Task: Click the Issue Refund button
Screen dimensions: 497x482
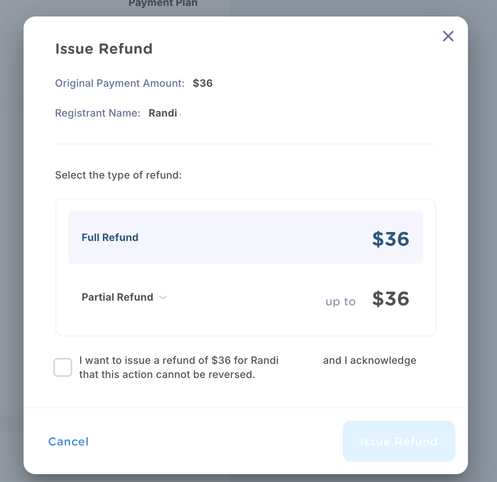Action: click(399, 441)
